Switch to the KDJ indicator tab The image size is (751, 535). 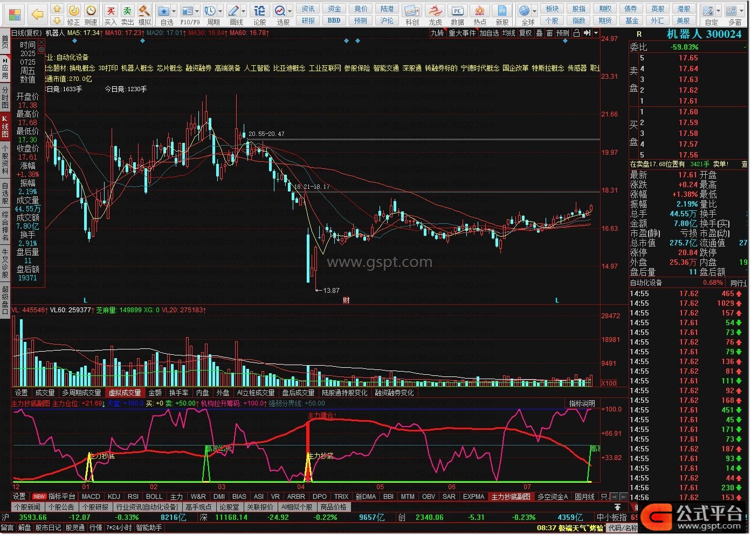[x=114, y=497]
